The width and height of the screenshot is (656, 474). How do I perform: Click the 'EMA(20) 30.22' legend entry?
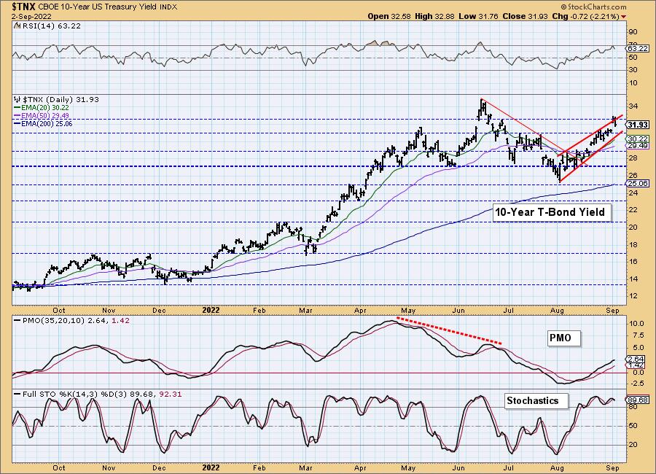pos(45,108)
